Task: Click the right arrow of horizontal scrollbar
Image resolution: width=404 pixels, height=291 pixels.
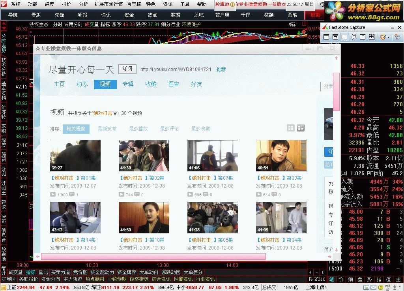Action: [329, 257]
